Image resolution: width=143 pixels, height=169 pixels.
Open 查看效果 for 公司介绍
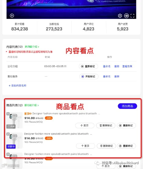(x=127, y=66)
